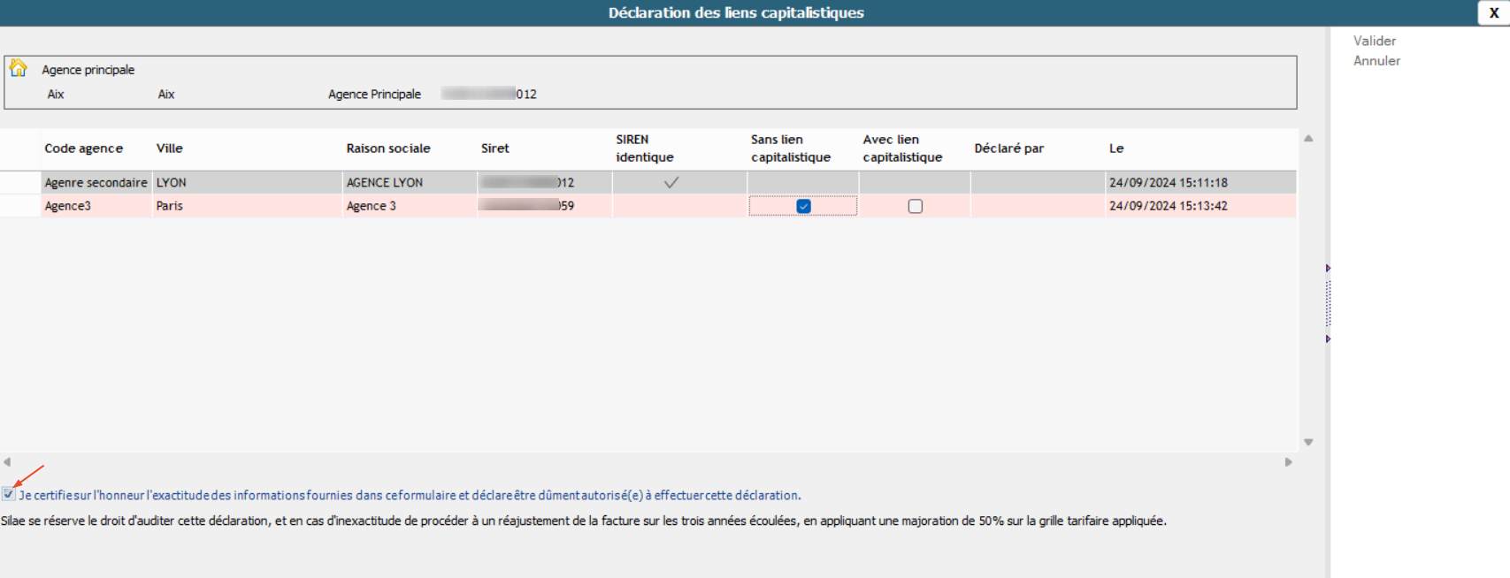1510x578 pixels.
Task: Click the SIREN identique checkmark for LYON
Action: (671, 182)
